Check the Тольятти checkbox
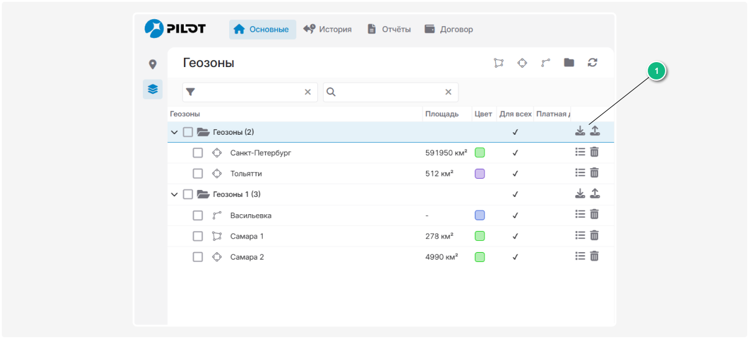The height and width of the screenshot is (339, 749). tap(197, 174)
